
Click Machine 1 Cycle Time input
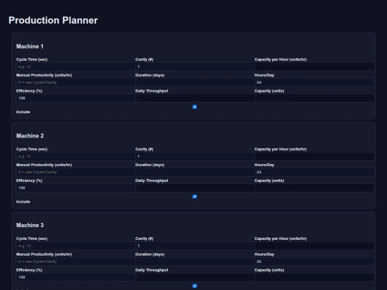pyautogui.click(x=75, y=67)
